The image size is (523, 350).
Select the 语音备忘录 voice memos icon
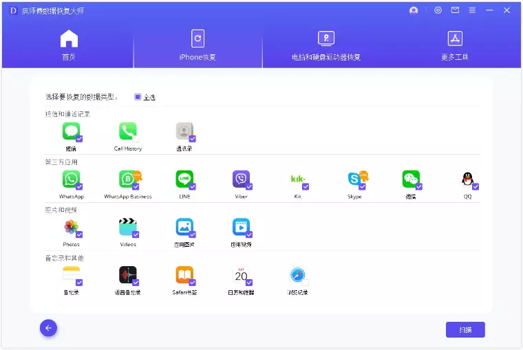tap(128, 274)
